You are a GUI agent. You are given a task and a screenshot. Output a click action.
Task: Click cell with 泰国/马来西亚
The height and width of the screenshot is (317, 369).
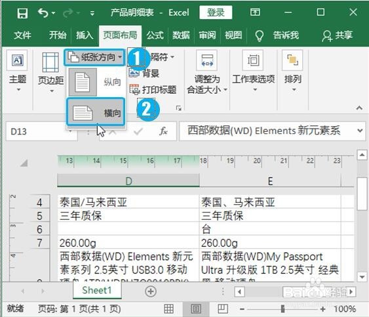[x=128, y=202]
